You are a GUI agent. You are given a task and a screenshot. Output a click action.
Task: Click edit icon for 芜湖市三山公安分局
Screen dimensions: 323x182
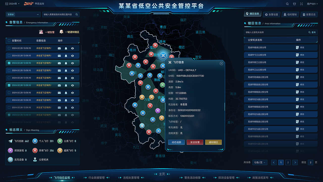(297, 70)
